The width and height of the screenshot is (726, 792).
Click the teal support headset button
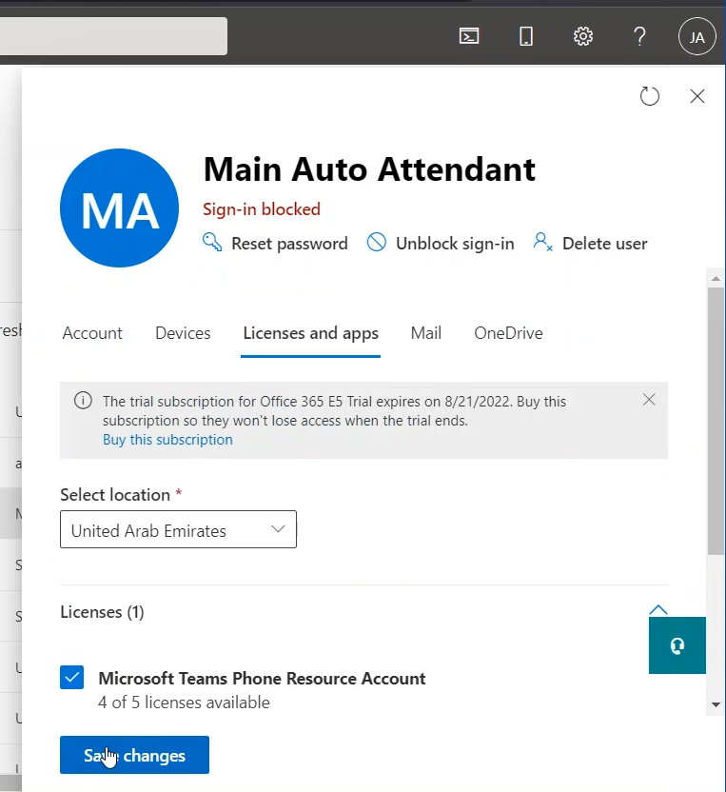(677, 645)
